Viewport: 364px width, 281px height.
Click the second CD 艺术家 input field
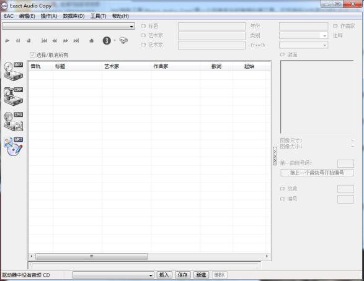pos(211,45)
